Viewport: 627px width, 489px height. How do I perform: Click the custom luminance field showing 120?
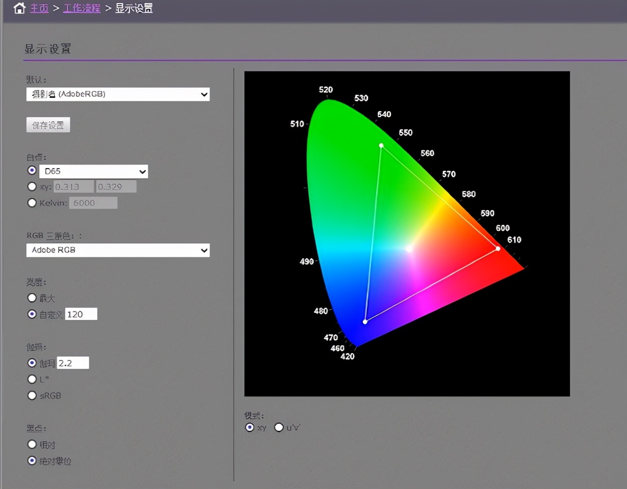point(81,314)
